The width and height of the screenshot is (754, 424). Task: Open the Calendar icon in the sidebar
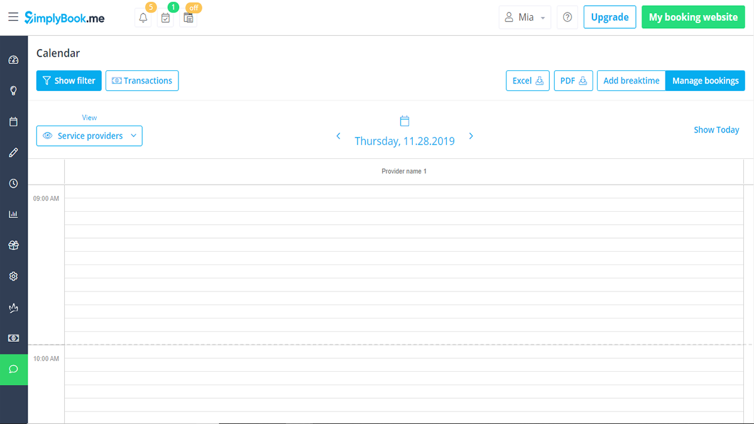(13, 121)
